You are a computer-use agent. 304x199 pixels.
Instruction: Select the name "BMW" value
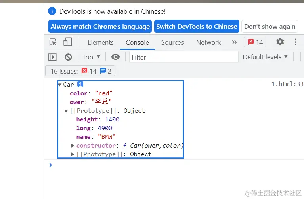click(x=107, y=137)
